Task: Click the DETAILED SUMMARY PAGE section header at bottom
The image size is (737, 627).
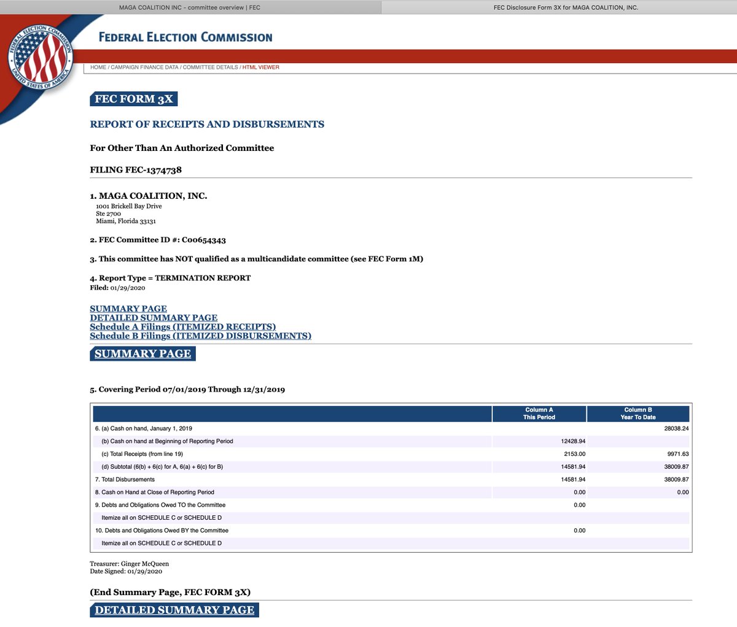Action: pyautogui.click(x=174, y=610)
